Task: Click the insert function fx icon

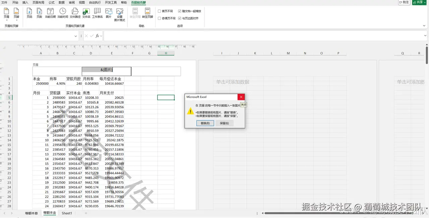Action: point(97,35)
